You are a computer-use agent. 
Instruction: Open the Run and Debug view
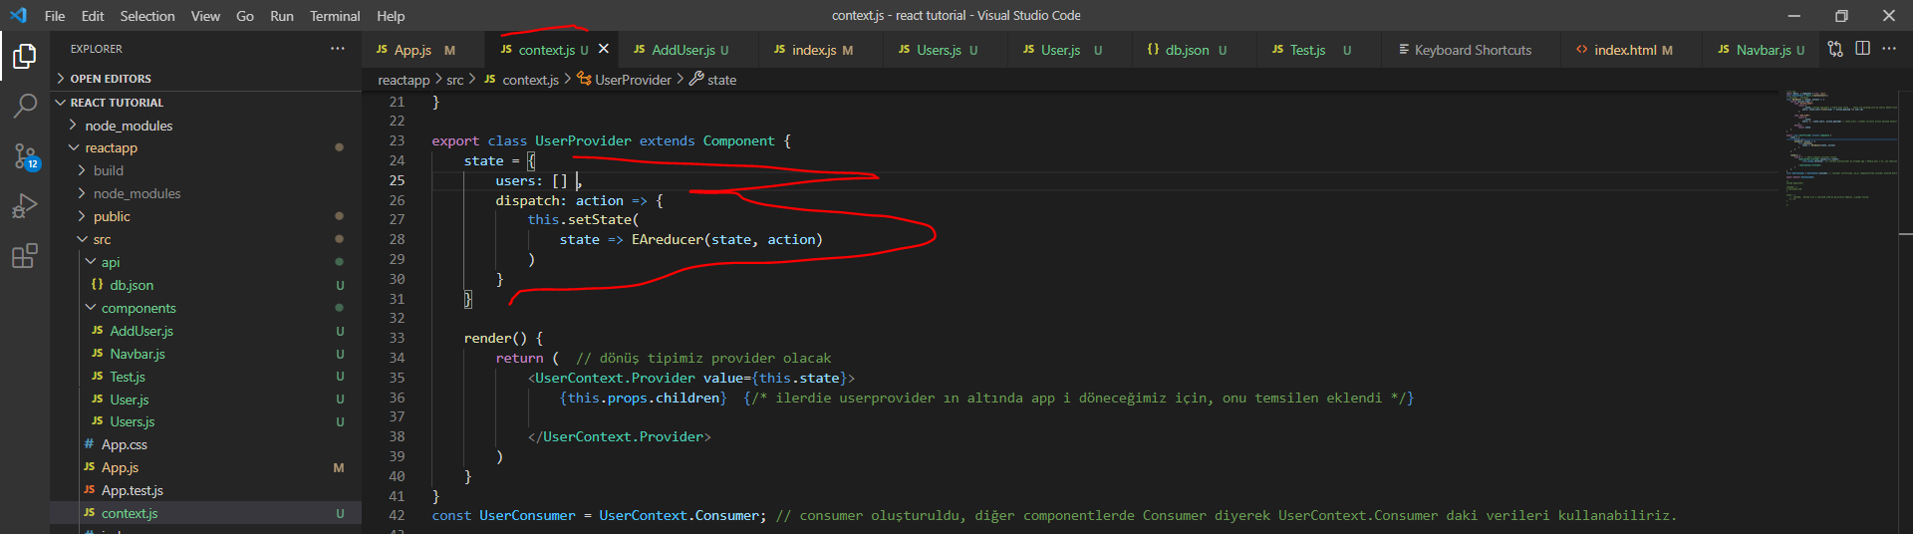[25, 206]
